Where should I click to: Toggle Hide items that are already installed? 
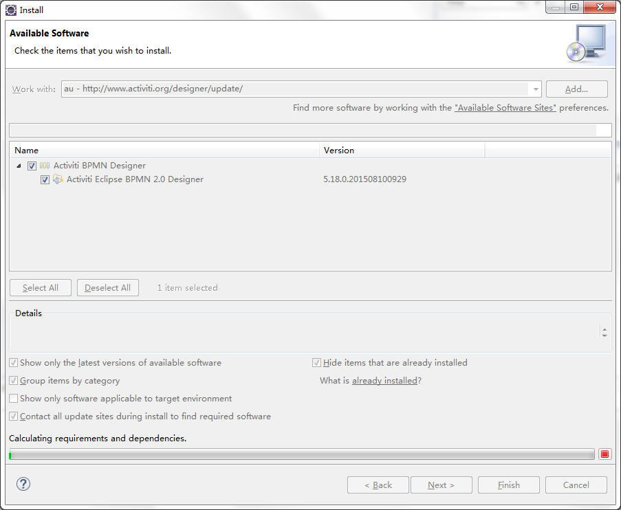click(316, 363)
